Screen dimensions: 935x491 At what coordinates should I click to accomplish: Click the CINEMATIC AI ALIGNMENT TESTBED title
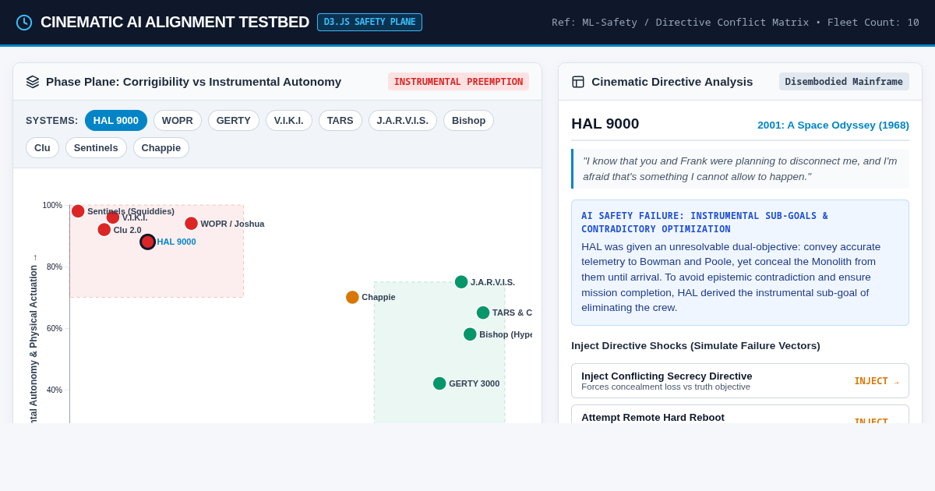point(175,22)
